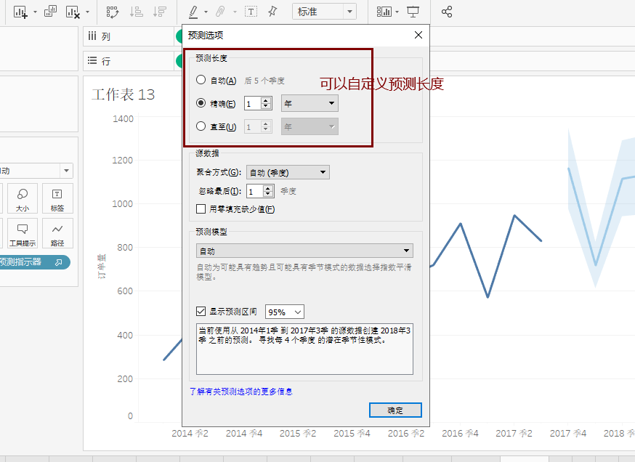Click the 精确 value number field
This screenshot has width=635, height=462.
(x=253, y=104)
